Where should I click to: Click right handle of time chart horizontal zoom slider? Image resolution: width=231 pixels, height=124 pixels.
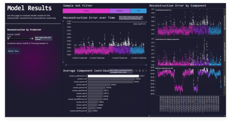click(146, 65)
